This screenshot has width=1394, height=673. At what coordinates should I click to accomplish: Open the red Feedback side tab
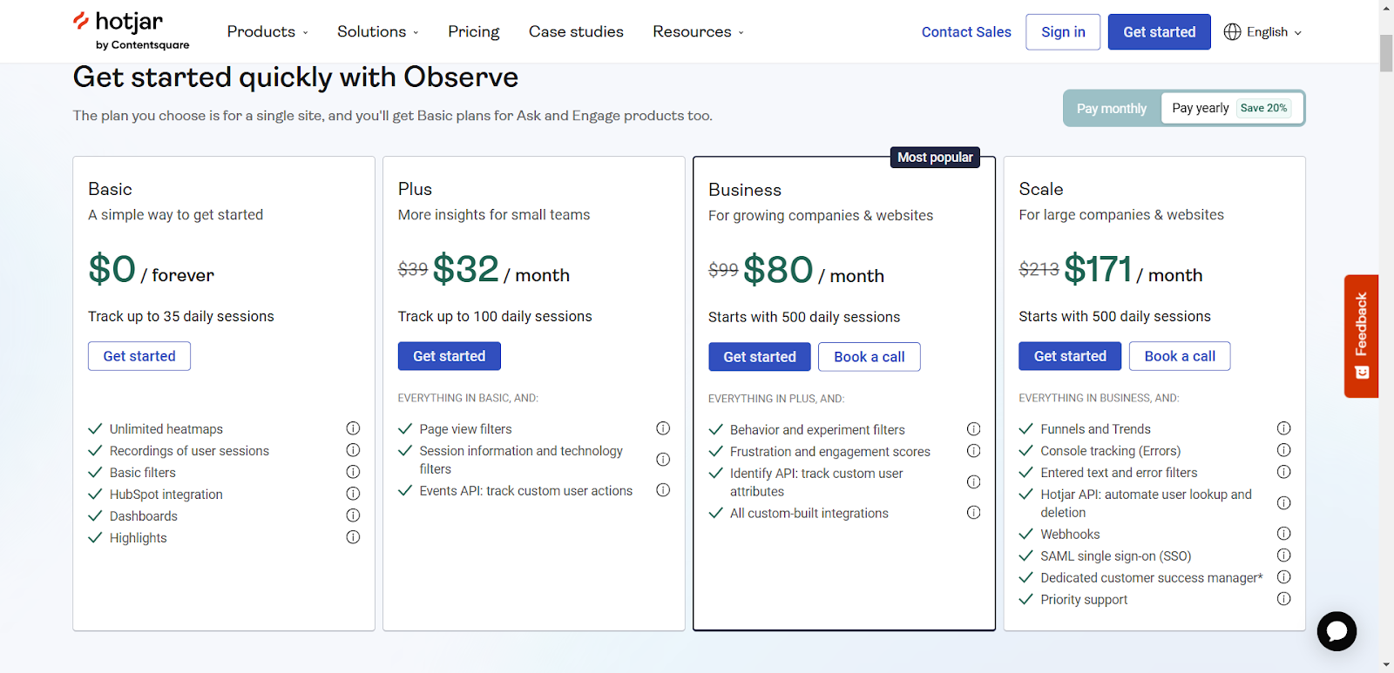click(1361, 336)
